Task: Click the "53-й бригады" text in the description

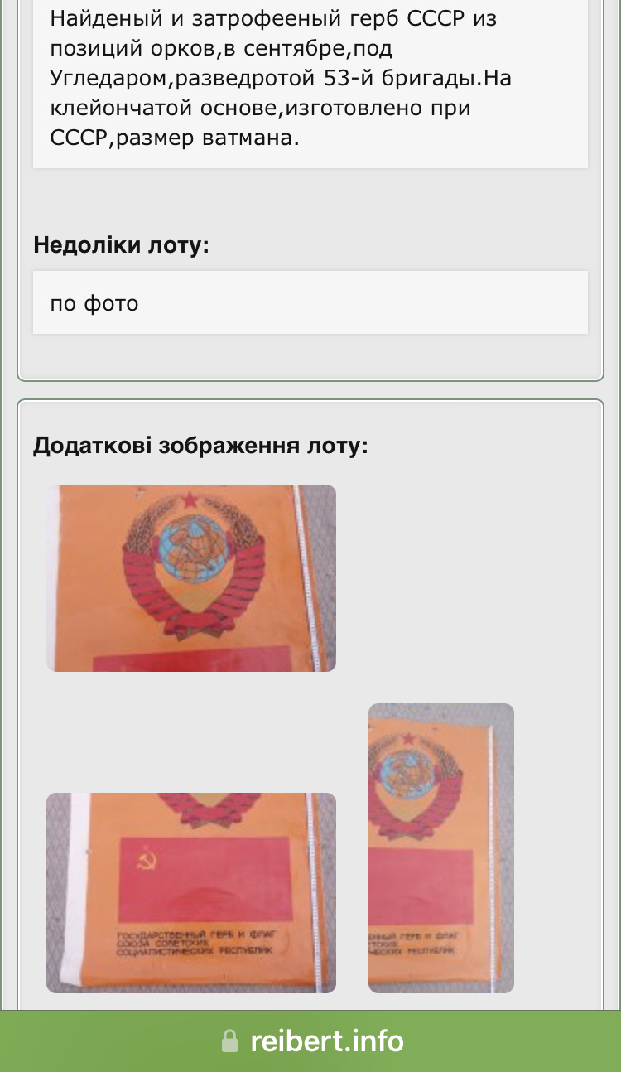Action: coord(412,78)
